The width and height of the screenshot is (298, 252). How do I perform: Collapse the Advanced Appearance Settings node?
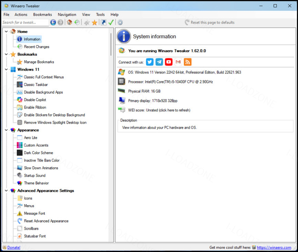tap(6, 191)
